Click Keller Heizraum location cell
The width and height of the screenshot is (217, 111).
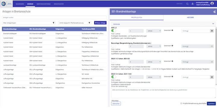click(86, 88)
